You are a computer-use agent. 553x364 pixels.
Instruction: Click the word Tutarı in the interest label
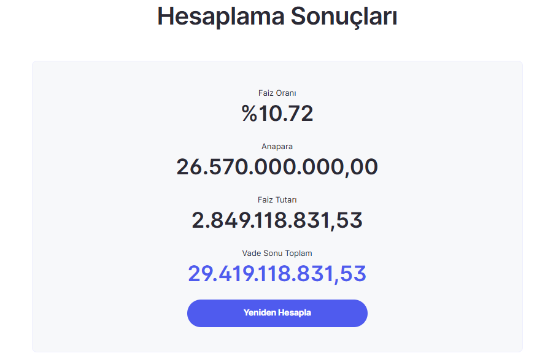click(286, 199)
